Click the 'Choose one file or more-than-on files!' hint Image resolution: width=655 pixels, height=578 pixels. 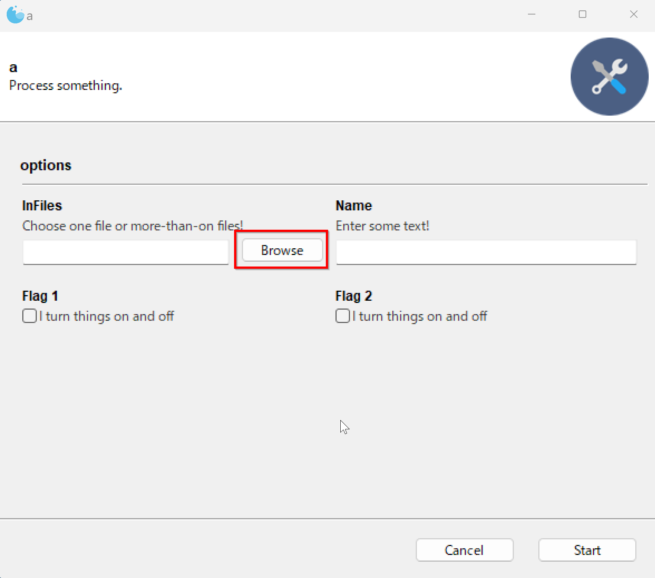[133, 226]
